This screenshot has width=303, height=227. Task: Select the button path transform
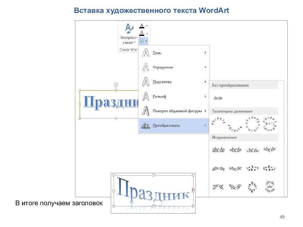pyautogui.click(x=270, y=124)
